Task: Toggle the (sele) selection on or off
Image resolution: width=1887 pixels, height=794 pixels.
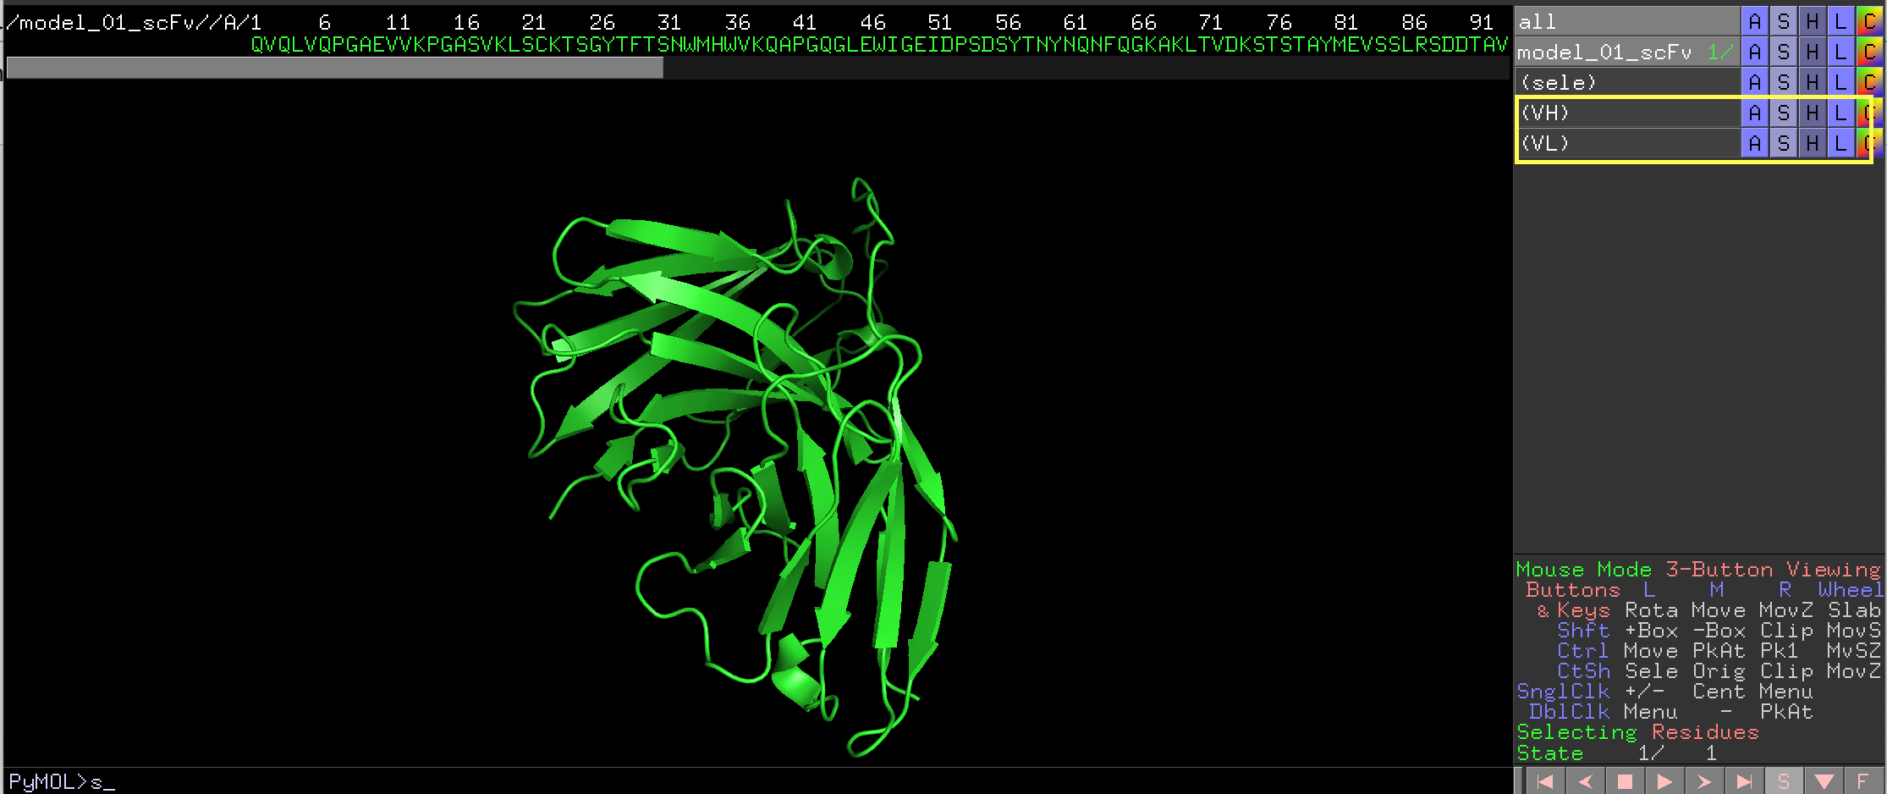Action: coord(1626,82)
